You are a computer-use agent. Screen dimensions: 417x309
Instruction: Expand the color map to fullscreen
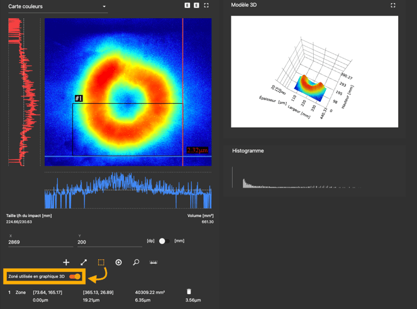coord(206,6)
